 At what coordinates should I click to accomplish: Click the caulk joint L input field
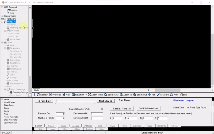point(117,118)
